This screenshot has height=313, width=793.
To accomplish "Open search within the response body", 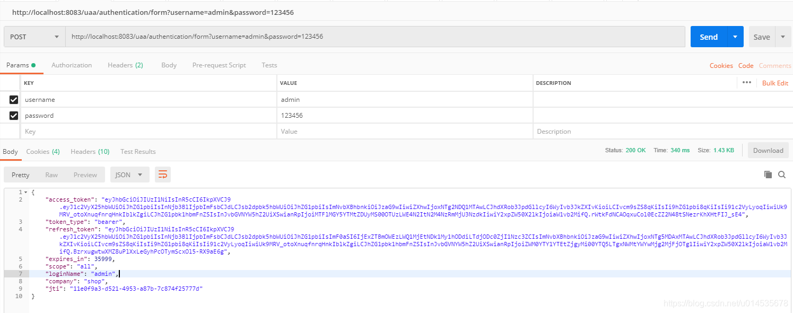I will click(782, 174).
